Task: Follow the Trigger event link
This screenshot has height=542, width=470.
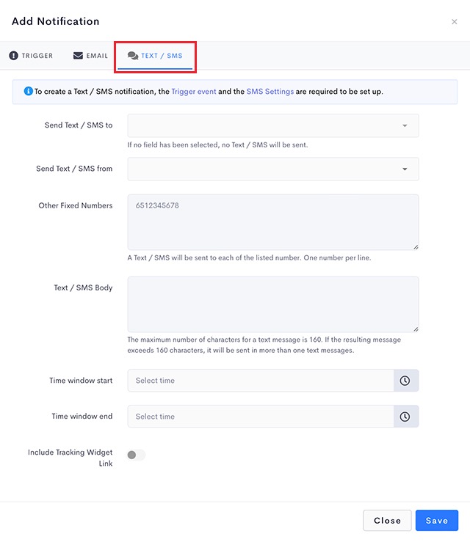Action: [194, 92]
